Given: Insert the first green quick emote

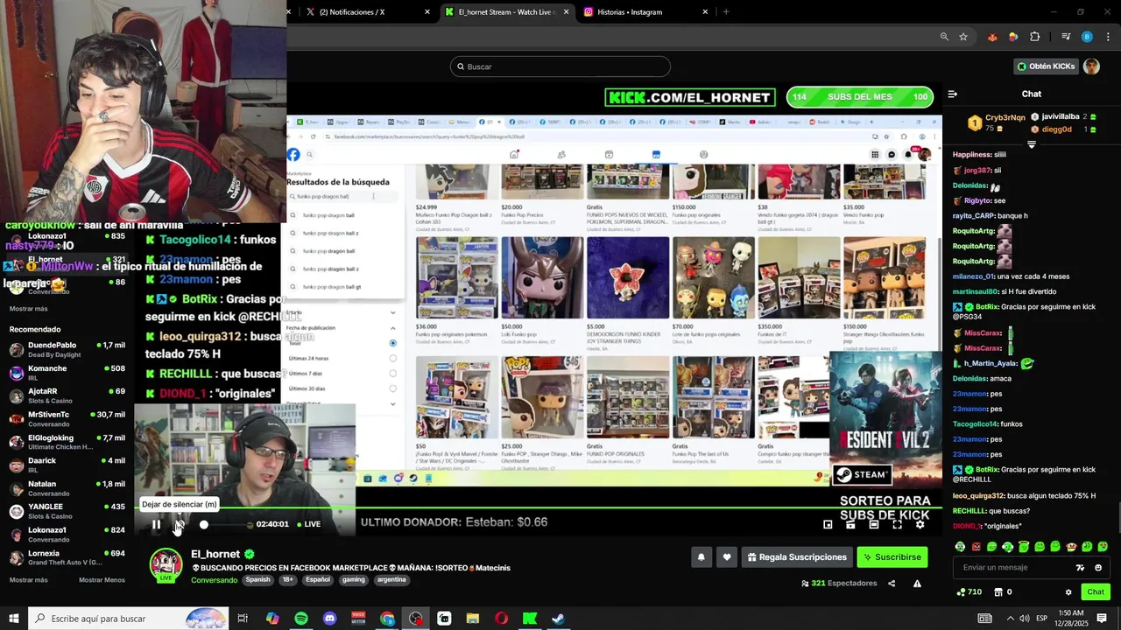Looking at the screenshot, I should pos(960,547).
